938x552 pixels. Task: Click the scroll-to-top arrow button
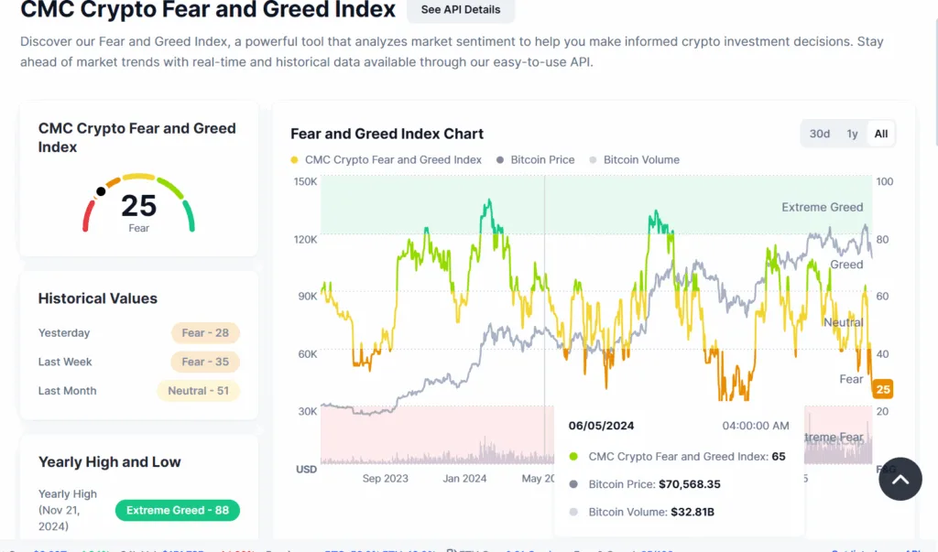click(x=900, y=478)
